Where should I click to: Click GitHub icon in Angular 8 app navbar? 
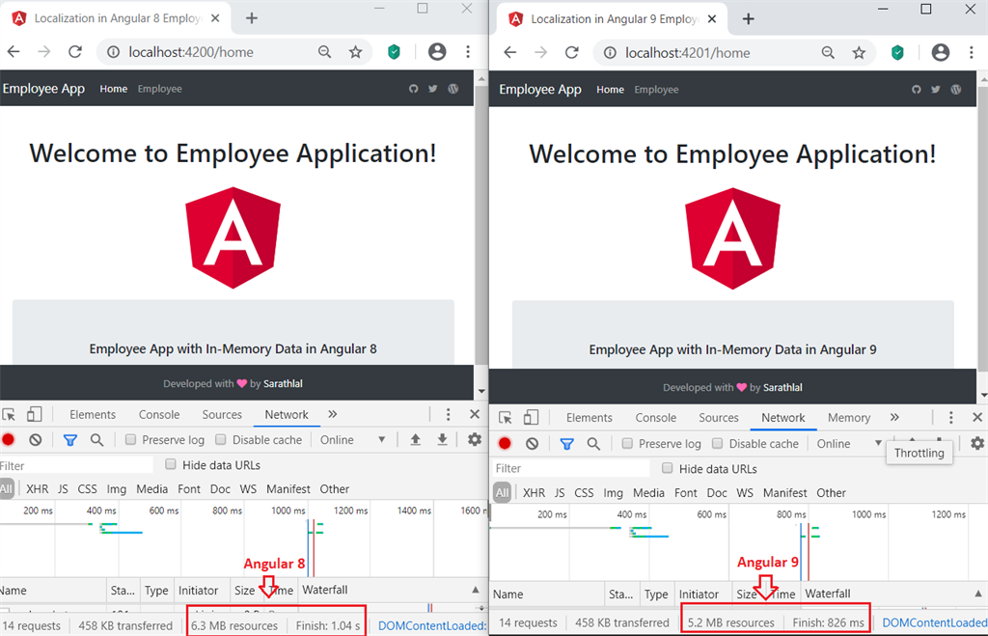pyautogui.click(x=413, y=89)
